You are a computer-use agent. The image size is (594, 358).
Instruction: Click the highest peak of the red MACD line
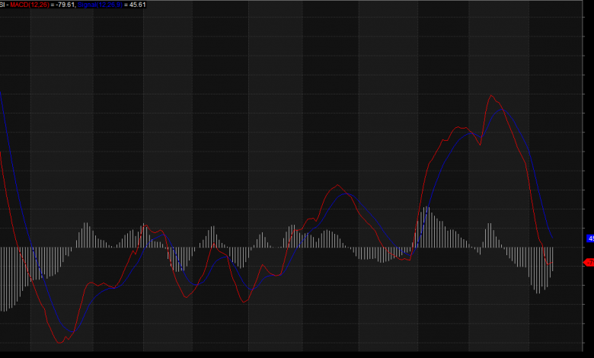click(x=491, y=95)
